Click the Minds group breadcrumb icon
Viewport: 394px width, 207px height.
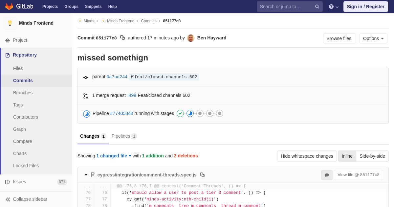point(80,21)
